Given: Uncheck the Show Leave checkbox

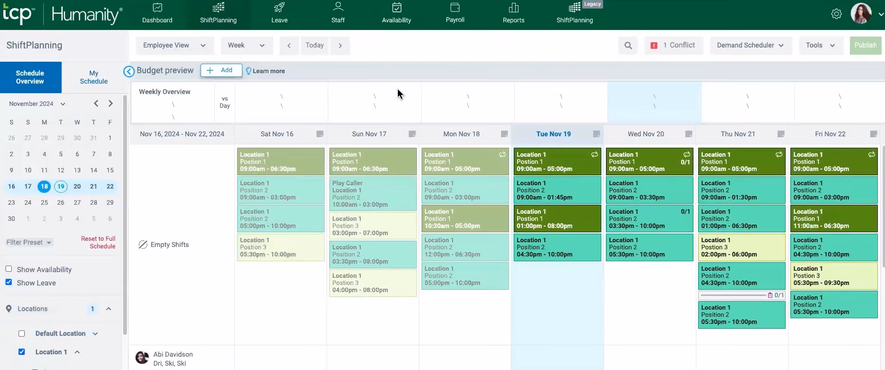Looking at the screenshot, I should 9,282.
